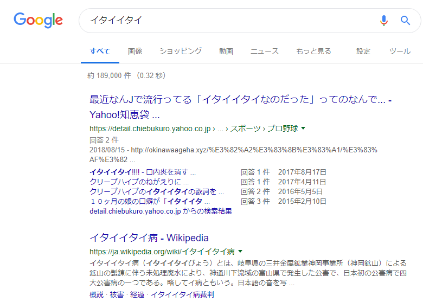Click the magnifying glass search button
Viewport: 423px width, 302px height.
point(405,21)
